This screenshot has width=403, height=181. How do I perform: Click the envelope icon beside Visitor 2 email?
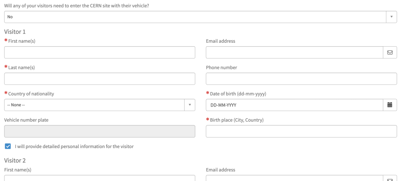pos(390,178)
